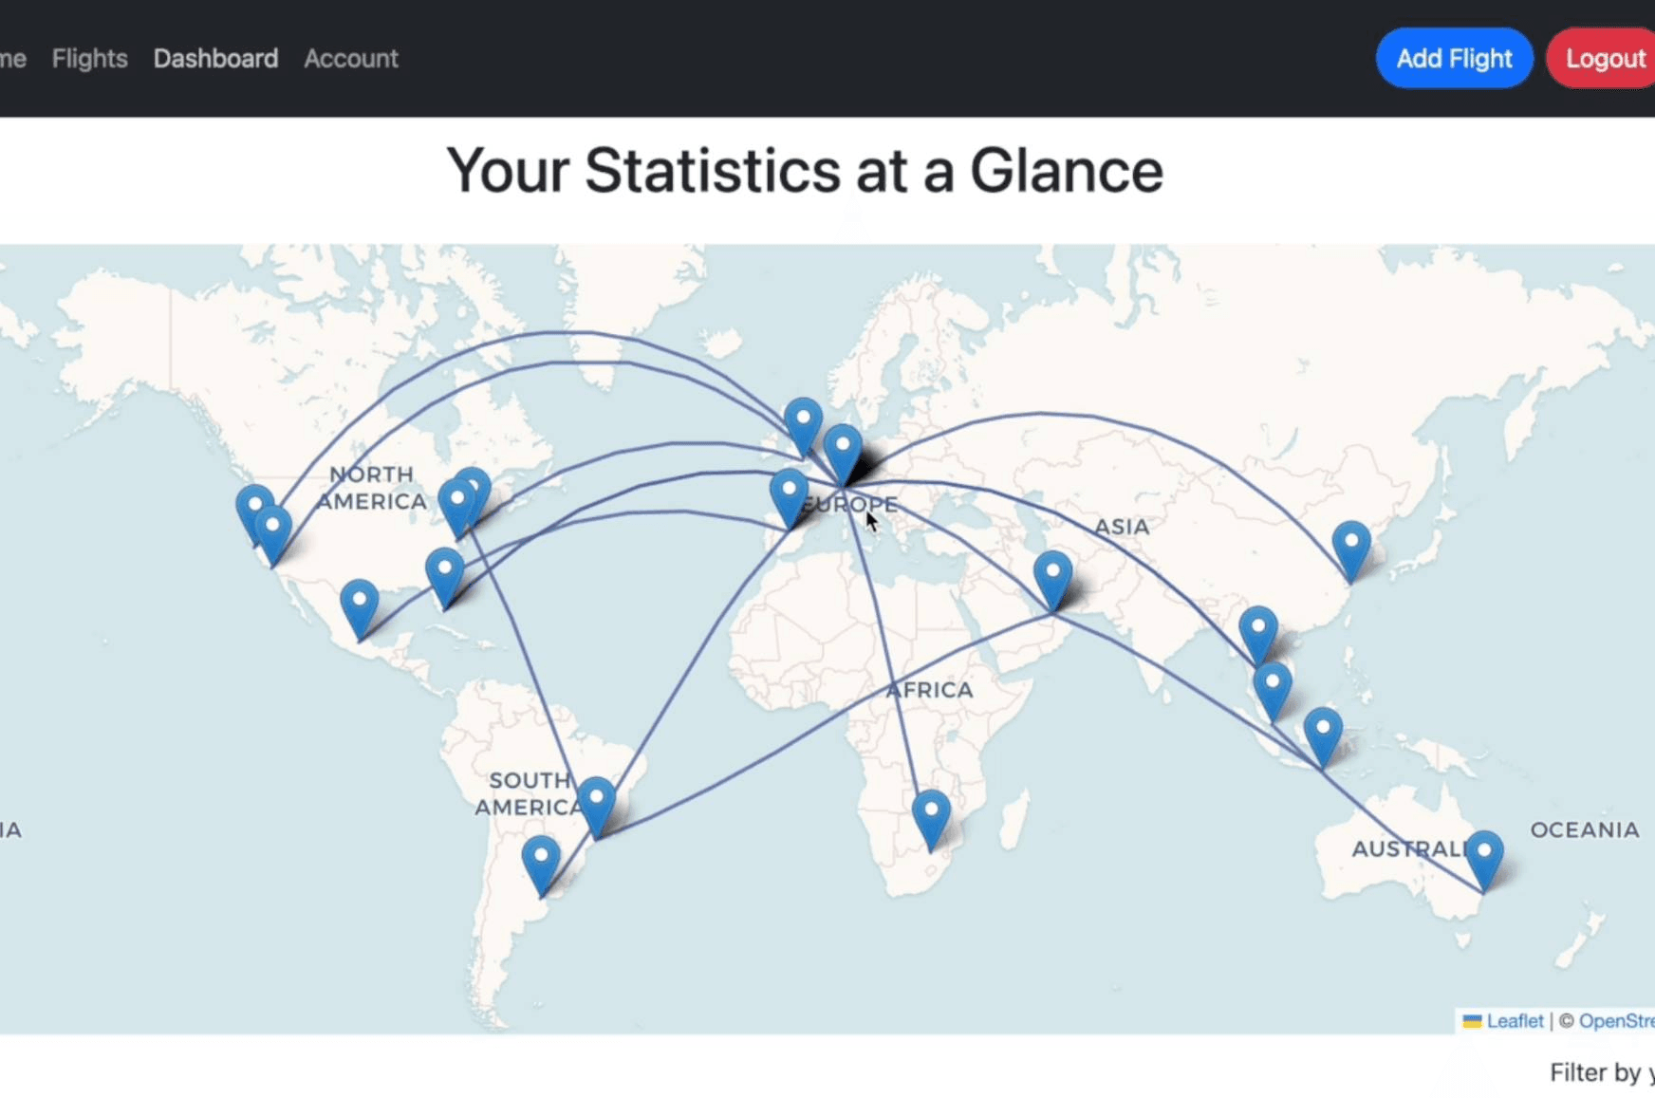
Task: Click the red Logout button
Action: 1604,59
